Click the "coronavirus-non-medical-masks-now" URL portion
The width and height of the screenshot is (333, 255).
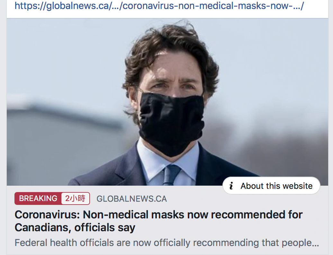[206, 6]
